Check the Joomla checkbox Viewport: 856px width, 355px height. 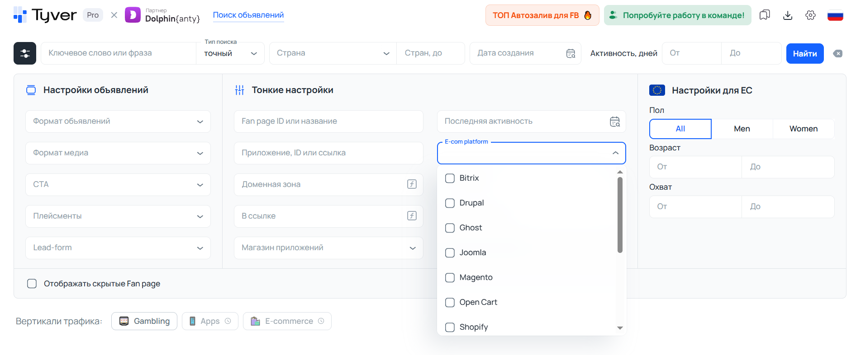coord(450,252)
